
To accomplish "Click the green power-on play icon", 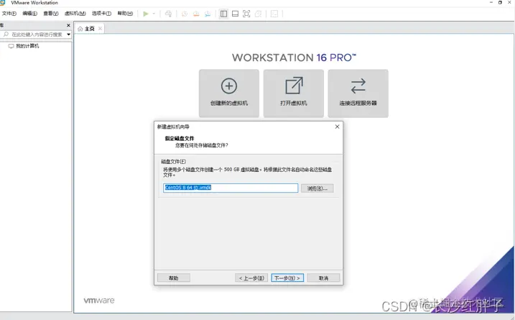I will pyautogui.click(x=146, y=14).
